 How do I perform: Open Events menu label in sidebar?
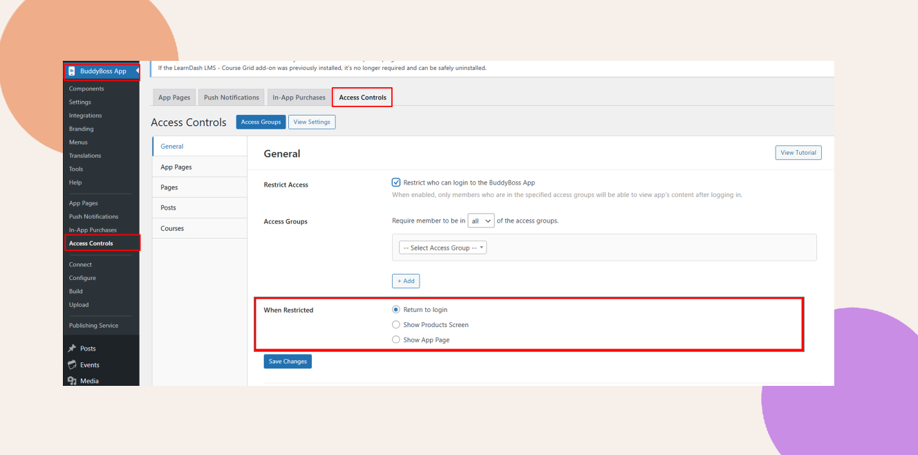tap(90, 365)
